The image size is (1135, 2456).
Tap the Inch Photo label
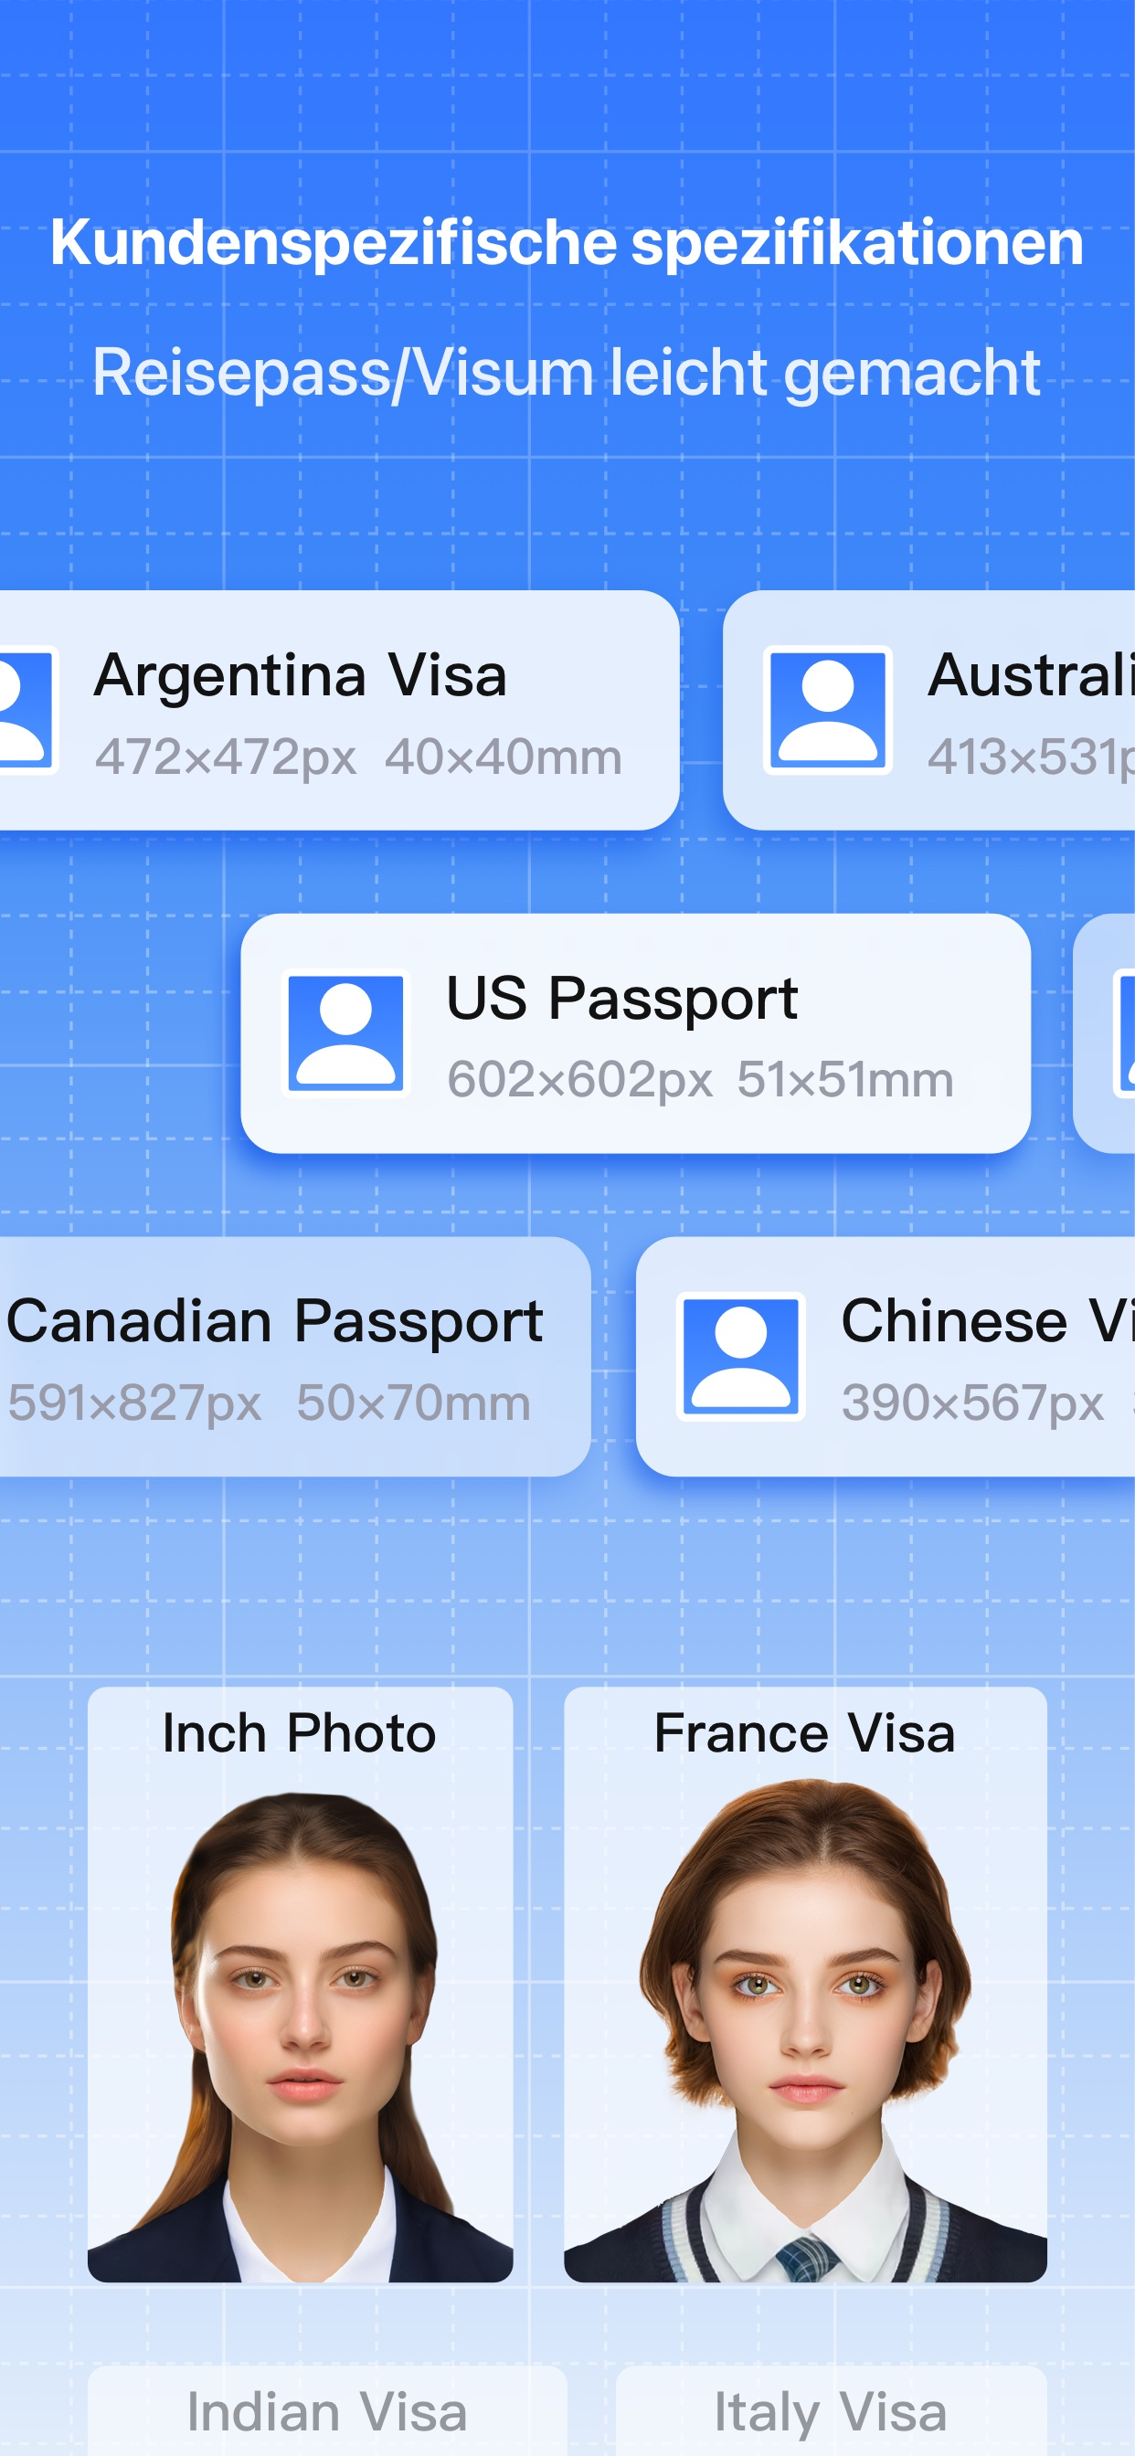click(x=300, y=1733)
